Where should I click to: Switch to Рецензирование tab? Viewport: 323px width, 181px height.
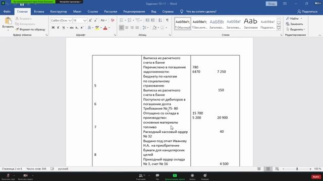(134, 12)
